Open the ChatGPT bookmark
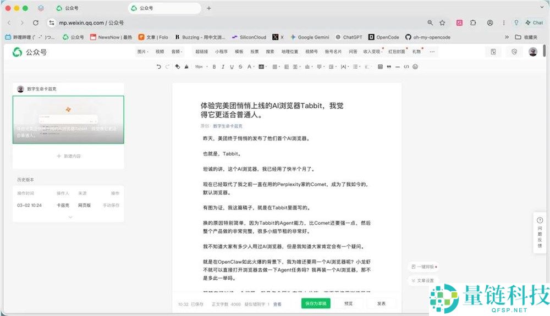550x316 pixels. pyautogui.click(x=349, y=37)
